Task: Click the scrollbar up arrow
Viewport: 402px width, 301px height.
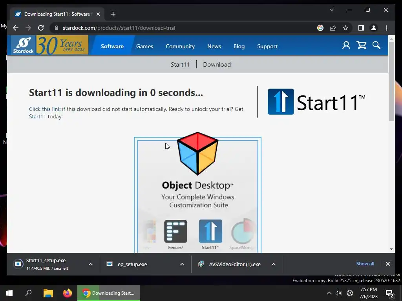Action: tap(391, 39)
